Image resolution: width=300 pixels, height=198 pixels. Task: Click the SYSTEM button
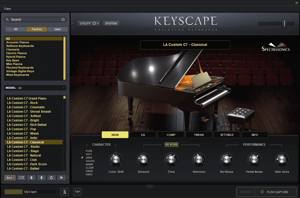111,23
